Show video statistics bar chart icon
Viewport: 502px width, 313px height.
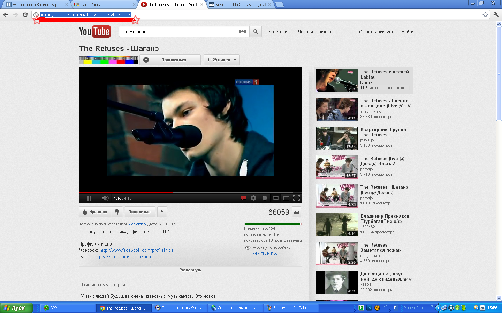pos(297,212)
